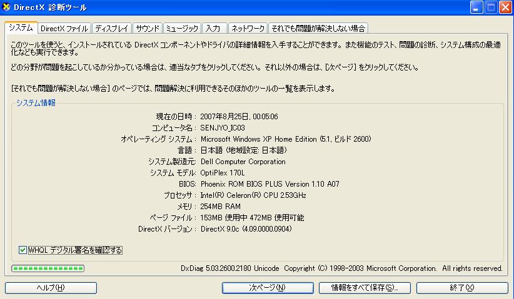The image size is (514, 299).
Task: Click the DirectX icon in title bar
Action: tap(6, 7)
